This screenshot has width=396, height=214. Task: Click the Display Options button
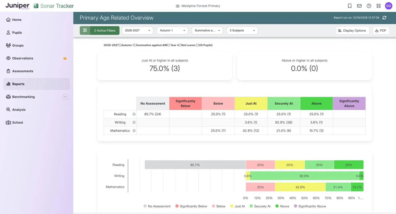tap(352, 30)
